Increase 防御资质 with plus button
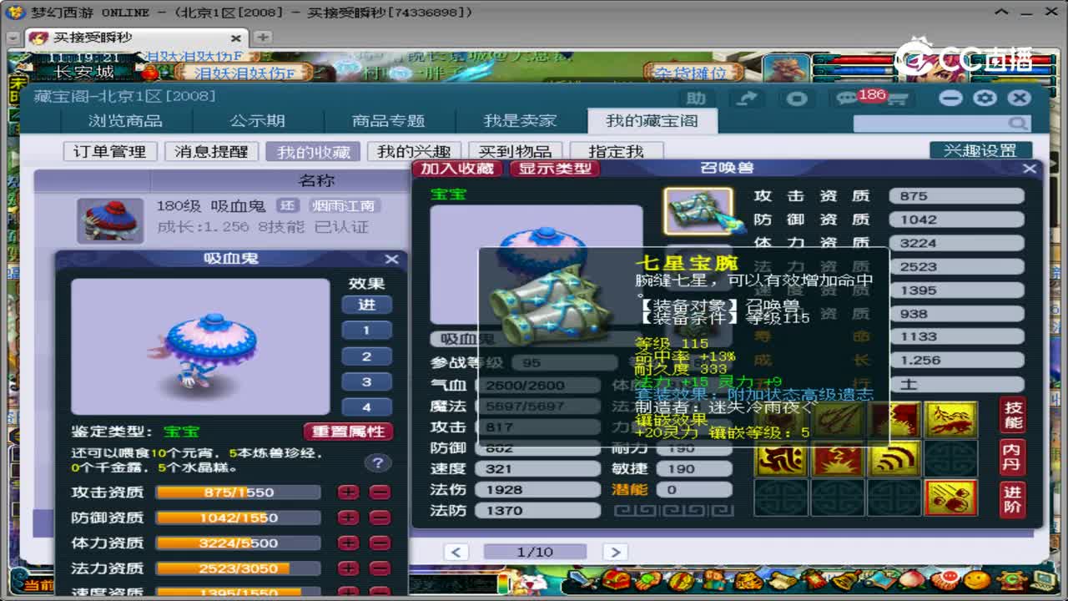1068x601 pixels. click(348, 518)
